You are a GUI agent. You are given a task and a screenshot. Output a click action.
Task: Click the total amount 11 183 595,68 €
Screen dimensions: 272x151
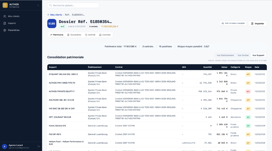110,27
